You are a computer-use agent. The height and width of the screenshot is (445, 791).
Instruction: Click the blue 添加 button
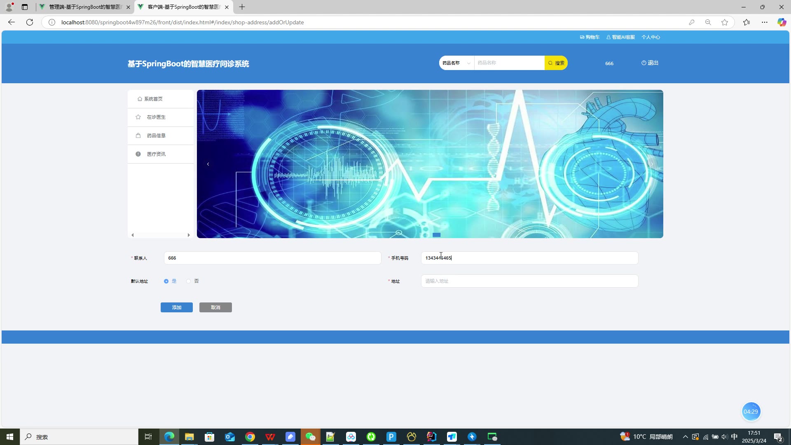coord(176,307)
